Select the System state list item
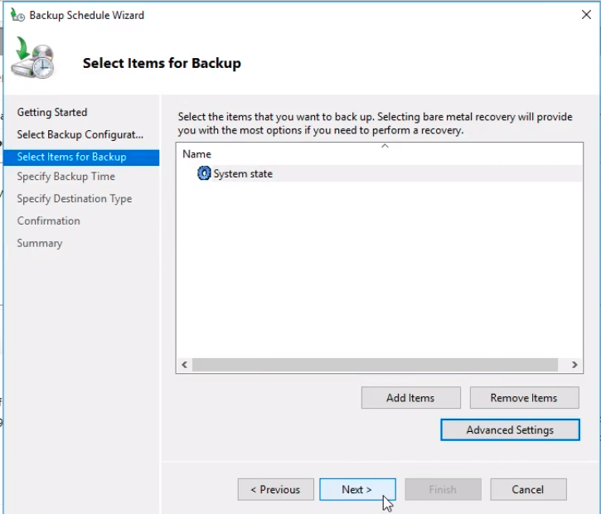This screenshot has width=601, height=514. coord(243,174)
